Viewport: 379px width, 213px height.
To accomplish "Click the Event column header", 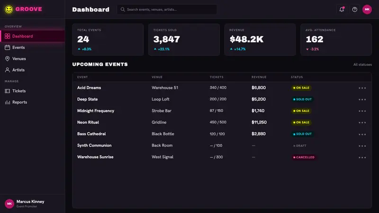I will click(x=82, y=77).
